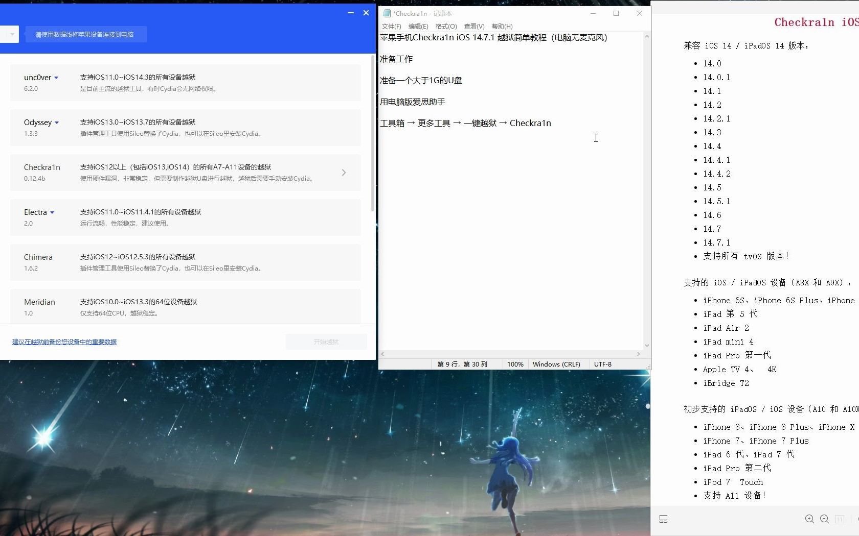Click Notepad line 准备一个大于1G的U盘
The image size is (859, 536).
[x=421, y=81]
